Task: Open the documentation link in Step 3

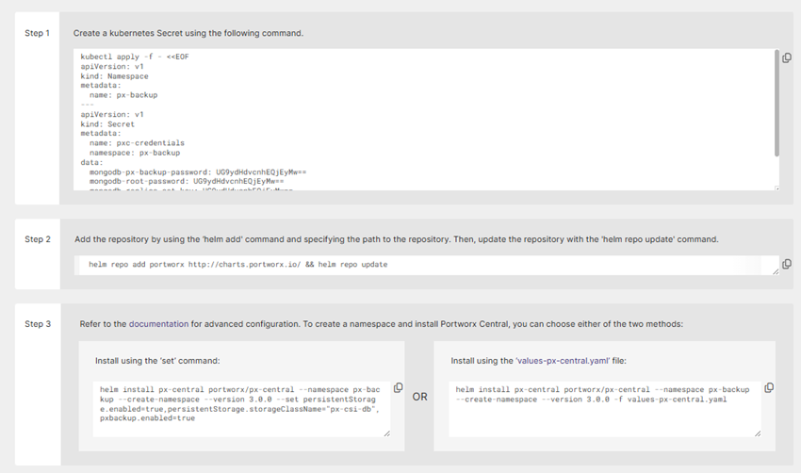Action: [x=158, y=324]
